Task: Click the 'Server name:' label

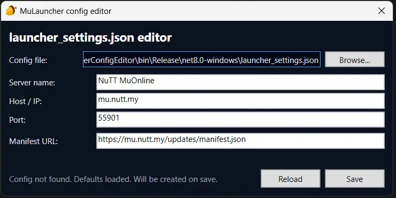Action: point(32,83)
